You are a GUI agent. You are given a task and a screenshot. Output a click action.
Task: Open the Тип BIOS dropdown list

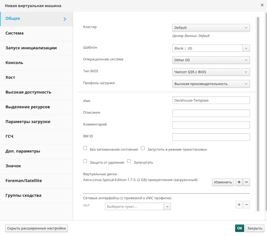coord(211,72)
